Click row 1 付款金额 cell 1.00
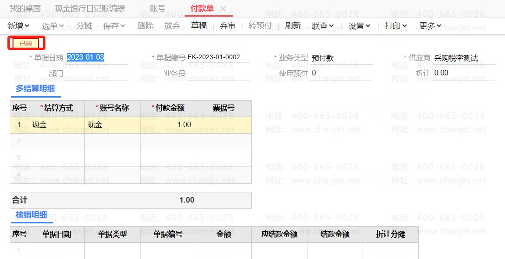 point(168,125)
